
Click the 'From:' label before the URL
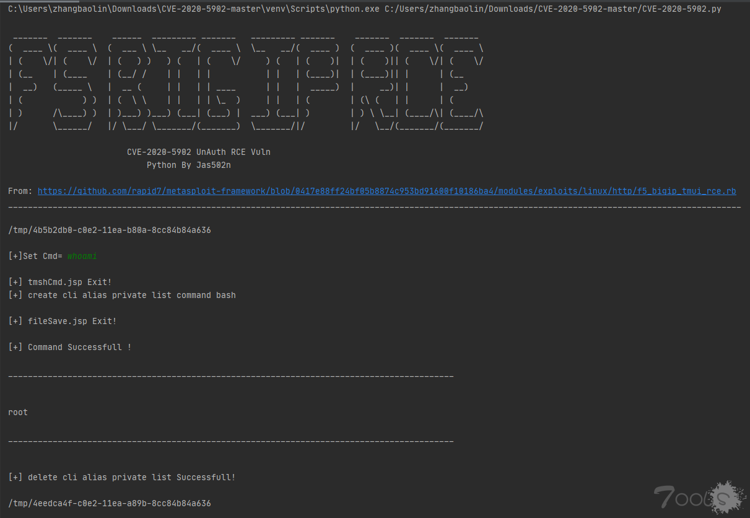(20, 191)
